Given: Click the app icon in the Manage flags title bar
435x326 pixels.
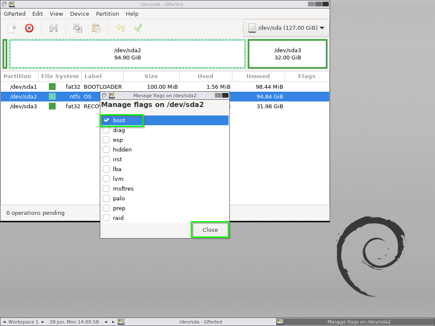Looking at the screenshot, I should pyautogui.click(x=112, y=96).
